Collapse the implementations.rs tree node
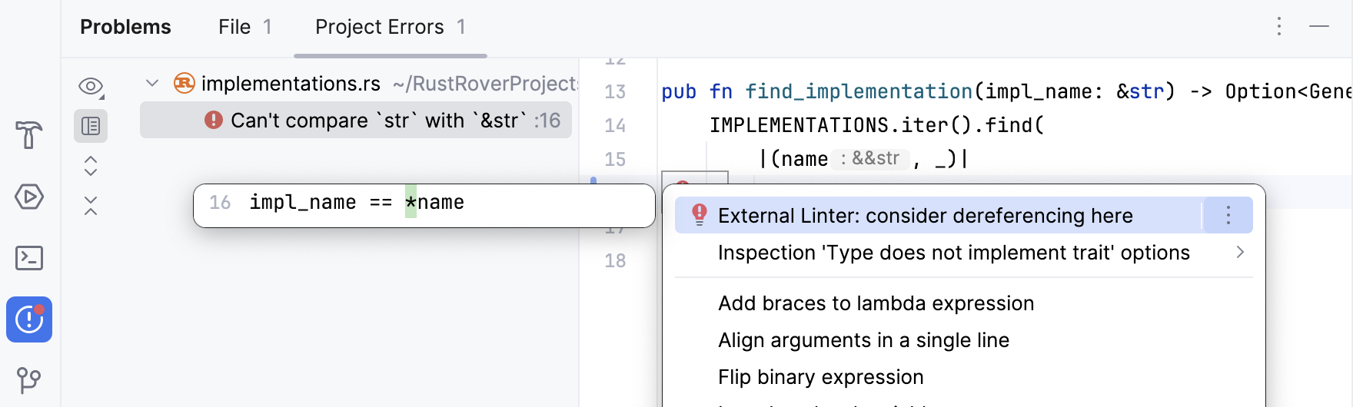The height and width of the screenshot is (407, 1353). coord(152,83)
